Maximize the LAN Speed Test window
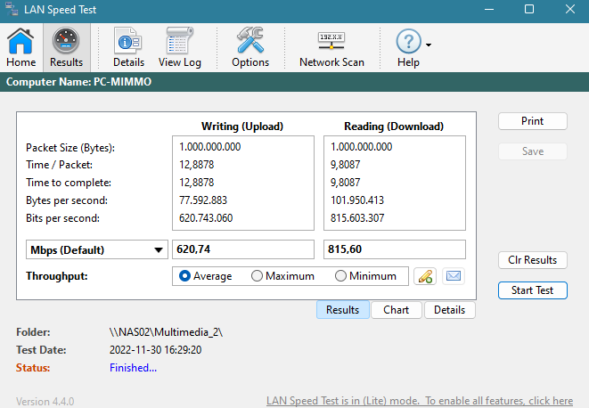This screenshot has width=589, height=408. 529,10
